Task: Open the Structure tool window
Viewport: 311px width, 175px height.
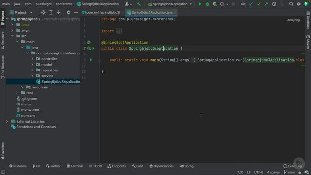Action: tap(3, 40)
